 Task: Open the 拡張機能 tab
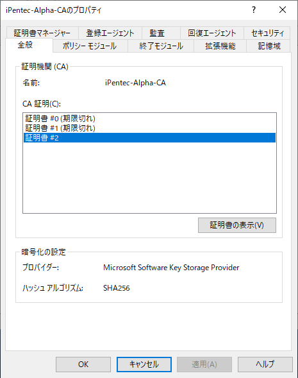pyautogui.click(x=220, y=46)
